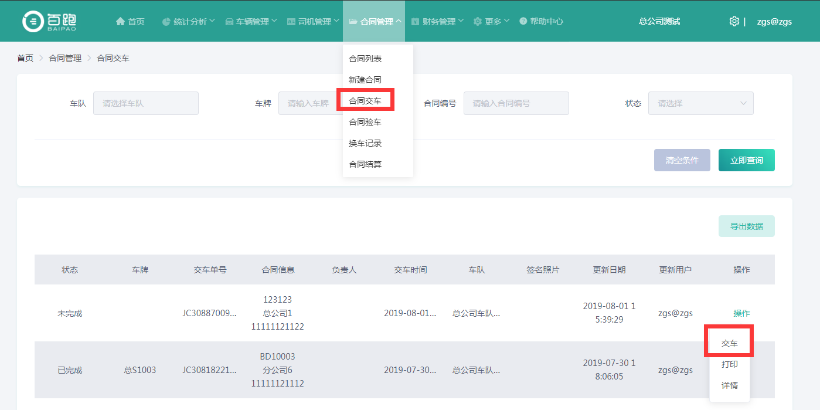820x410 pixels.
Task: Click the question mark icon for 帮助中心
Action: tap(523, 21)
